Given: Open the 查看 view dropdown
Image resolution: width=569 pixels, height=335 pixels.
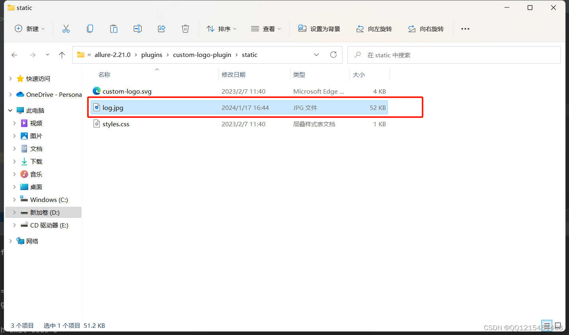Looking at the screenshot, I should [x=266, y=29].
